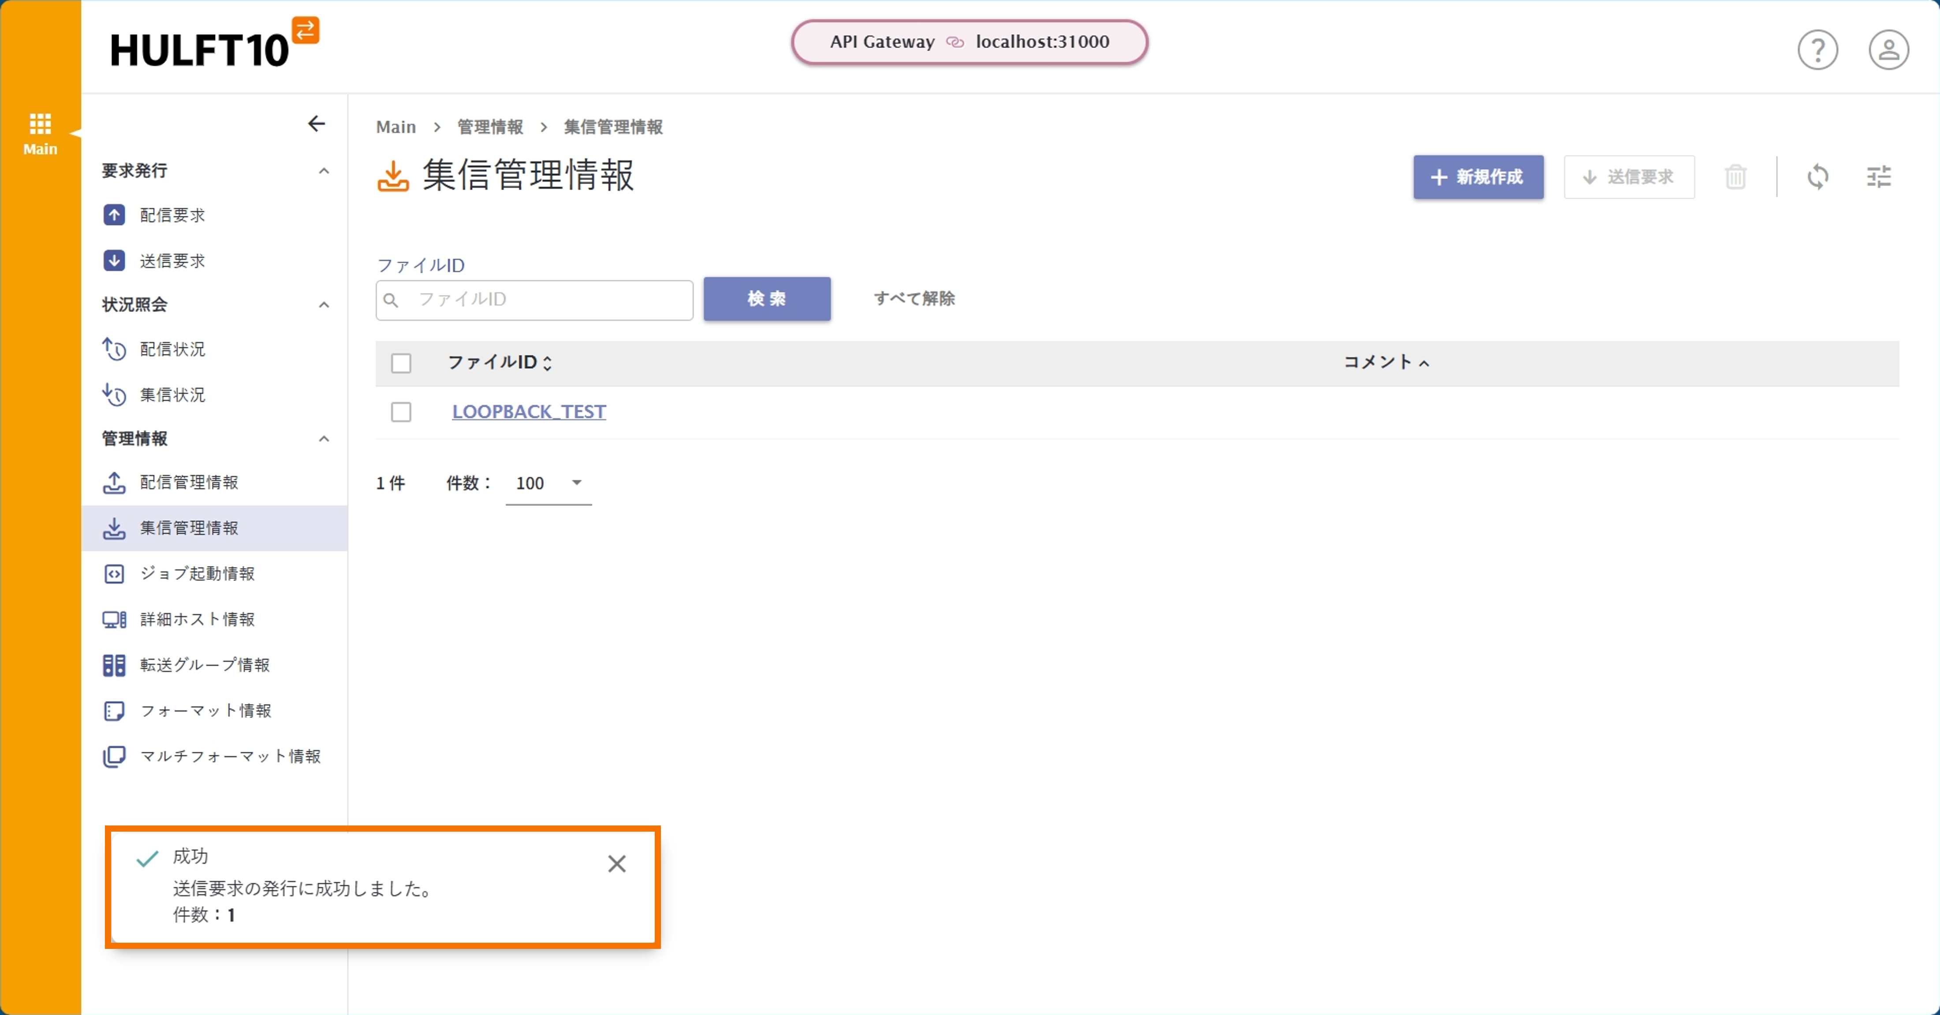Collapse sidebar with the back arrow
This screenshot has width=1940, height=1015.
316,123
